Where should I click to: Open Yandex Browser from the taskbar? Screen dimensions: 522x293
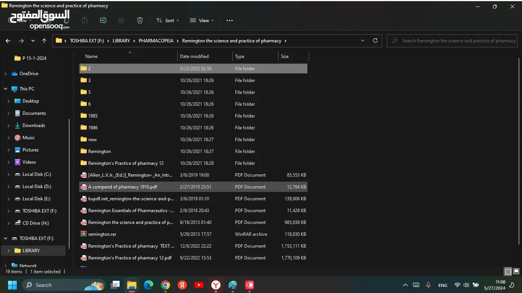click(216, 285)
